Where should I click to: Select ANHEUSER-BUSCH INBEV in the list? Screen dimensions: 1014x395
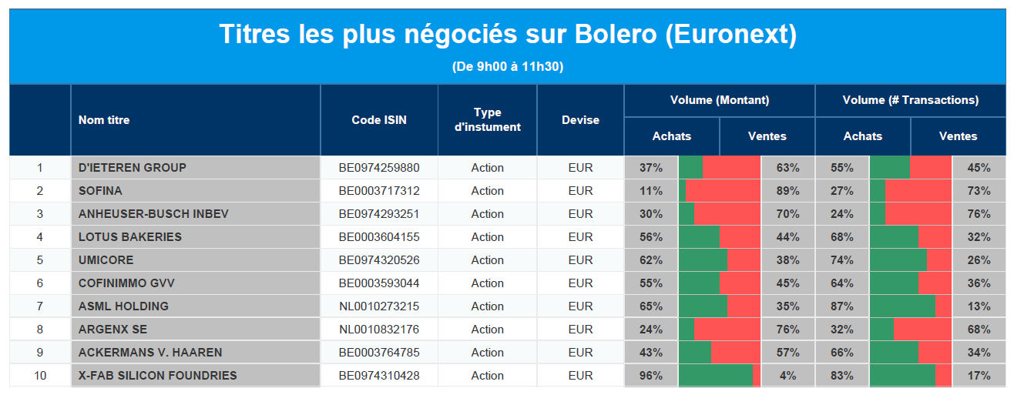pos(153,214)
